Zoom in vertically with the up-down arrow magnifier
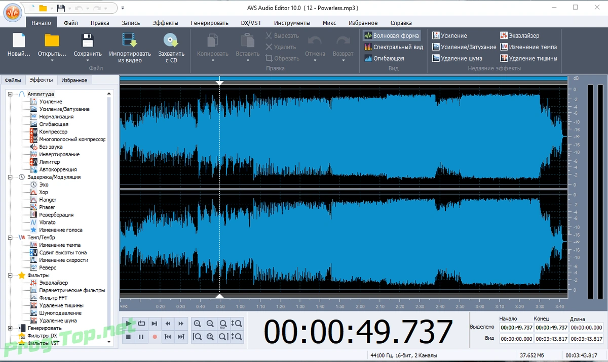 point(236,324)
